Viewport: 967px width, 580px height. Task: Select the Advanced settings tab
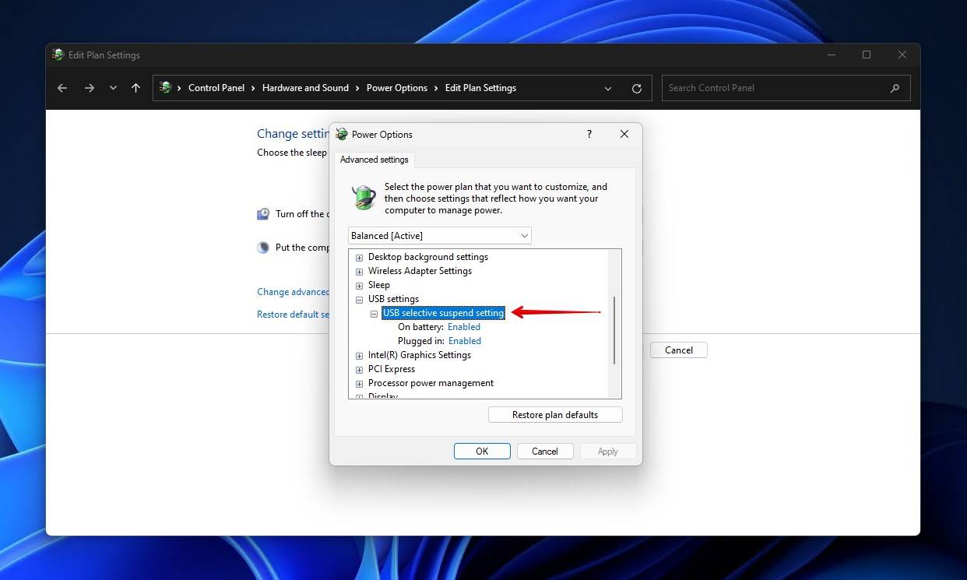[374, 160]
